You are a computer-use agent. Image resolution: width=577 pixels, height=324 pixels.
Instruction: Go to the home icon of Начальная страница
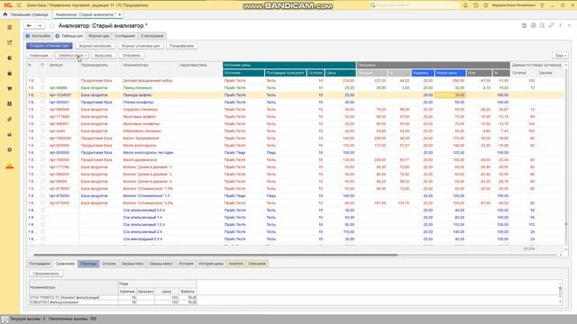tap(5, 14)
